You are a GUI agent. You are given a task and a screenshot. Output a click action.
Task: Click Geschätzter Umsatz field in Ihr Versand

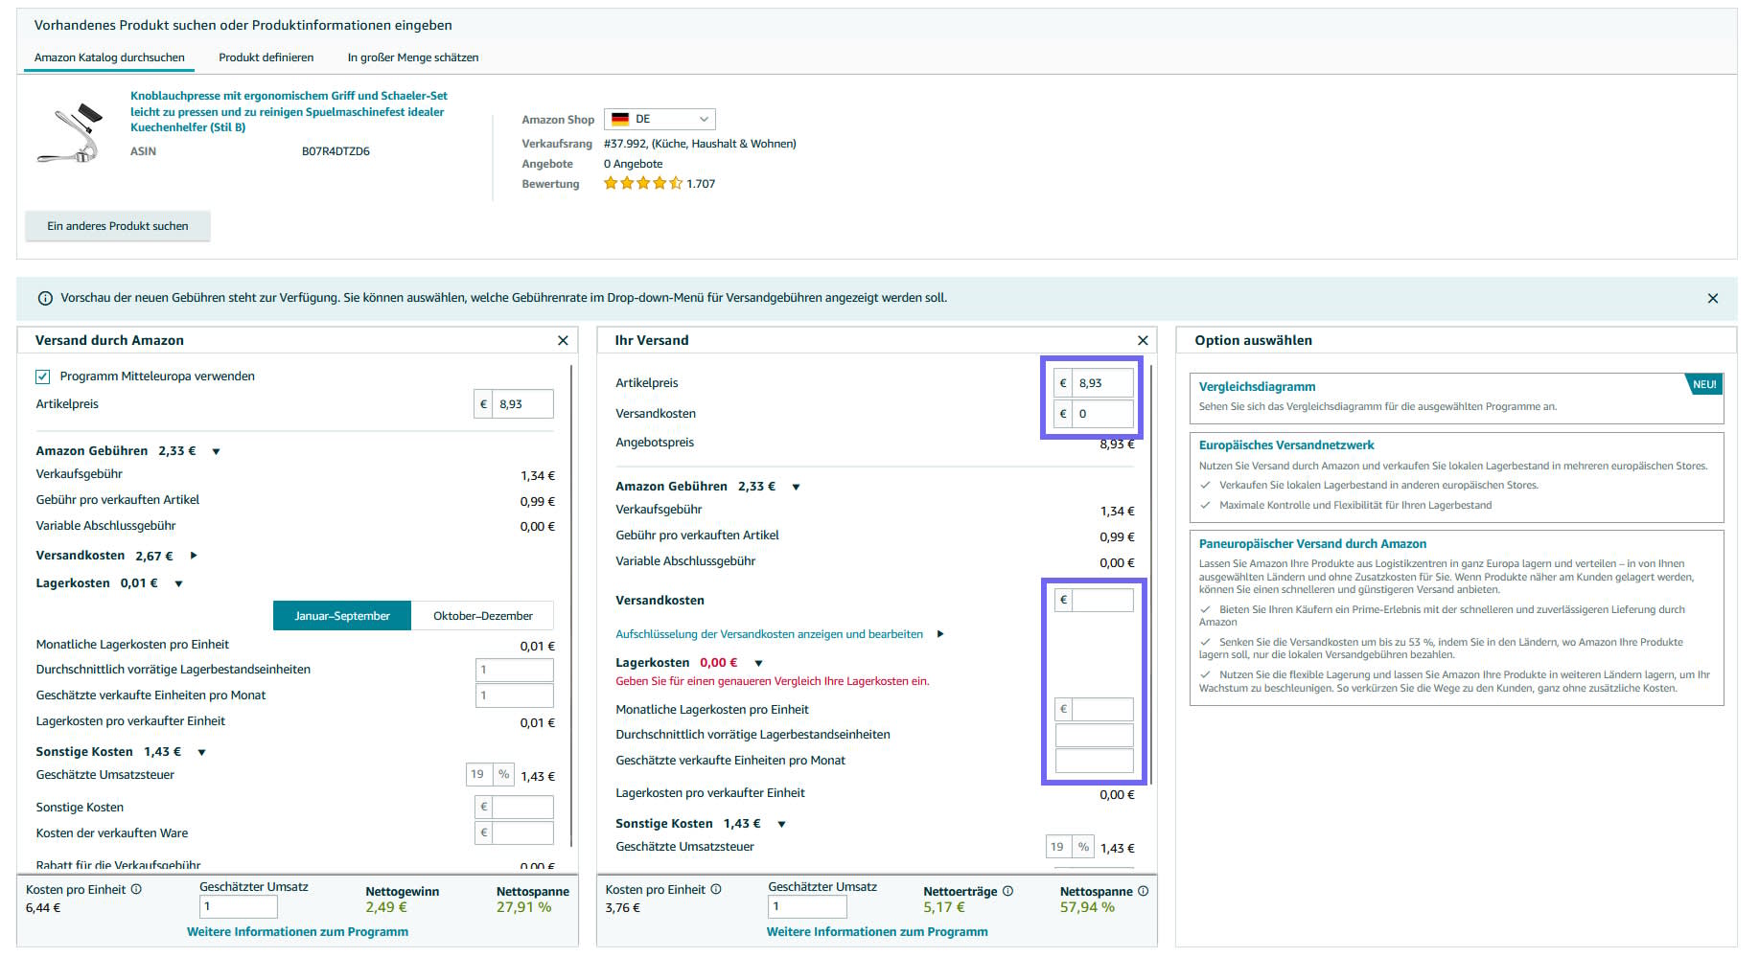[x=808, y=906]
